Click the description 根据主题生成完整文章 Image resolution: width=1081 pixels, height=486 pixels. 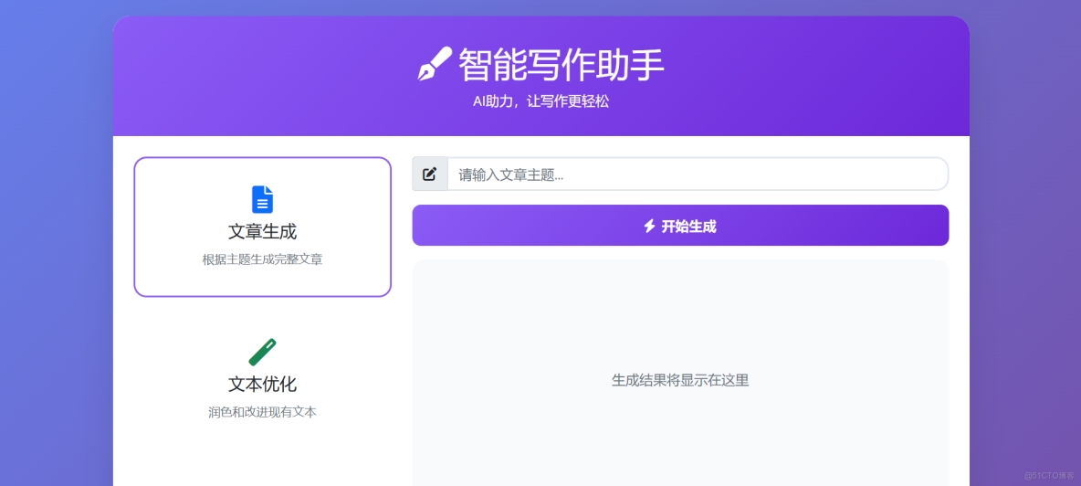click(x=263, y=259)
